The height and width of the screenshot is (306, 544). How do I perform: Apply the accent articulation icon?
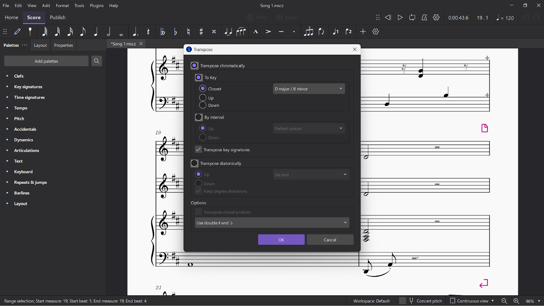click(268, 32)
